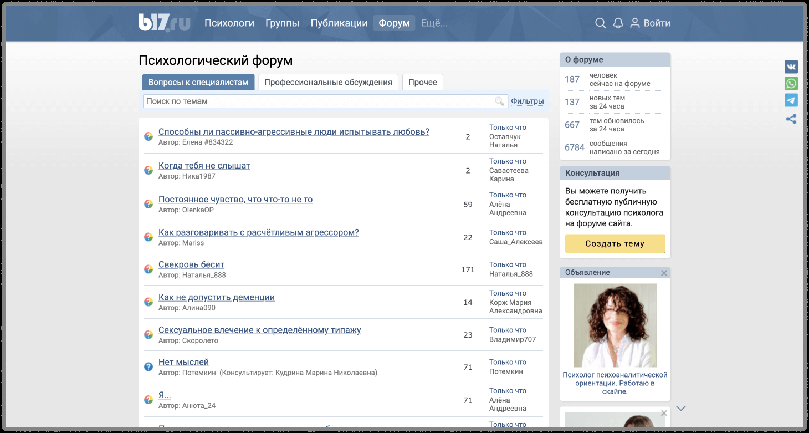Image resolution: width=809 pixels, height=433 pixels.
Task: Open notifications bell icon
Action: [x=618, y=23]
